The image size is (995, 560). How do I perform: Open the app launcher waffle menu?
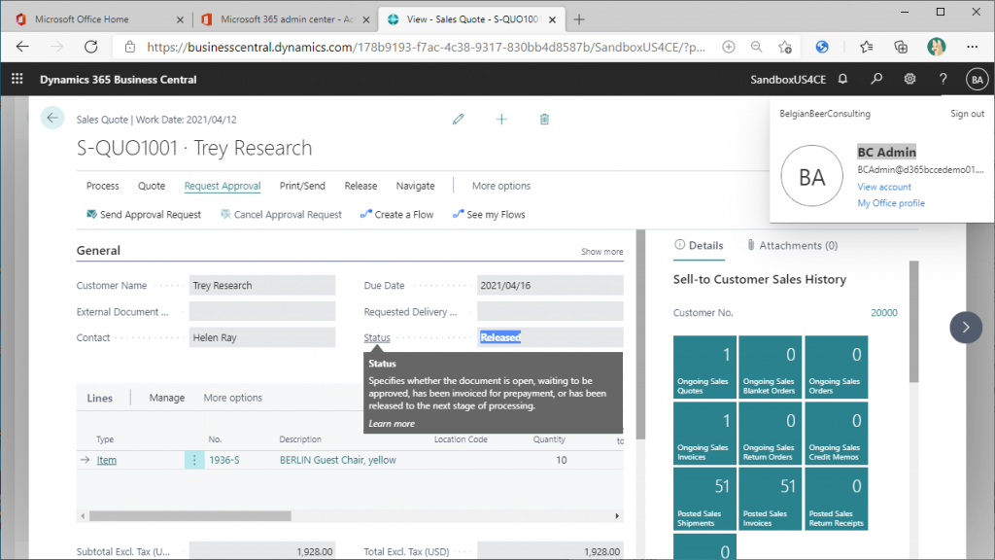[17, 79]
